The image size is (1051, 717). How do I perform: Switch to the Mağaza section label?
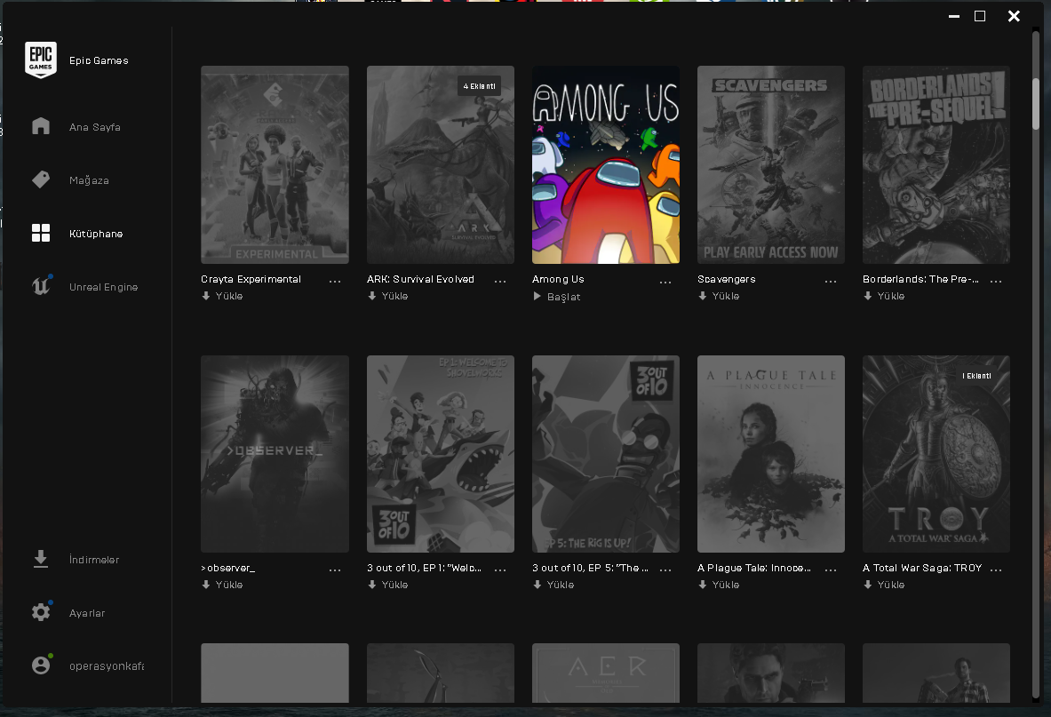[89, 180]
